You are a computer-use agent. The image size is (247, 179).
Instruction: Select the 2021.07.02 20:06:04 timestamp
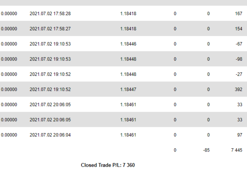coord(50,135)
